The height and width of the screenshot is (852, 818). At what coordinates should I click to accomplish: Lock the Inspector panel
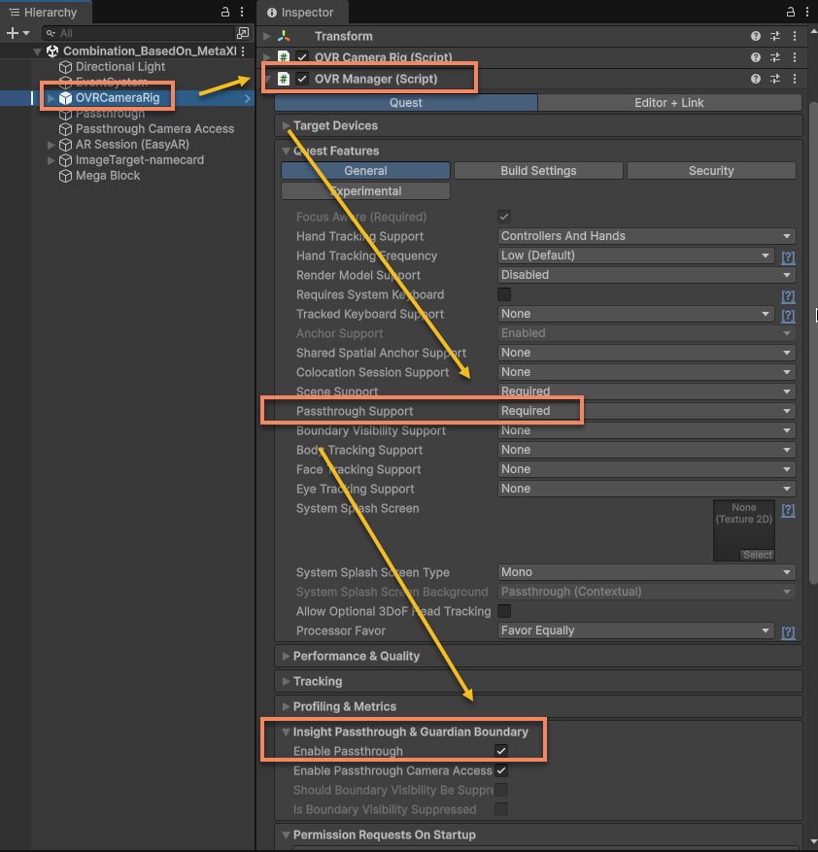pyautogui.click(x=790, y=12)
